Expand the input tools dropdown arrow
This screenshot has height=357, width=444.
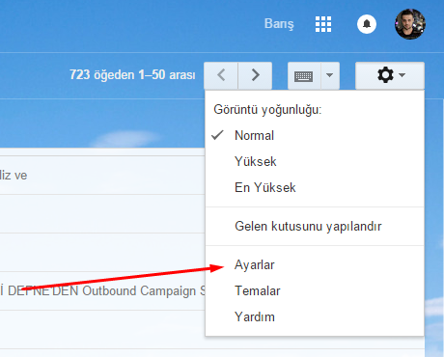[x=330, y=76]
